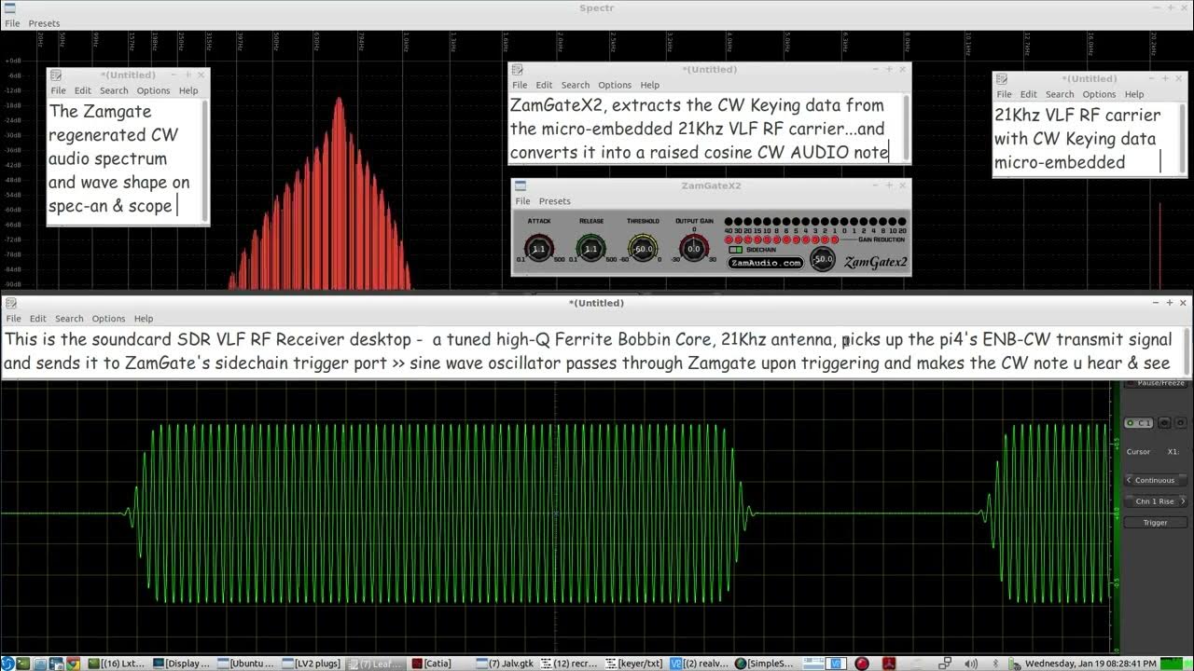Viewport: 1194px width, 671px height.
Task: Open Edit menu in the 21Khz VLF carrier note
Action: pos(1029,94)
